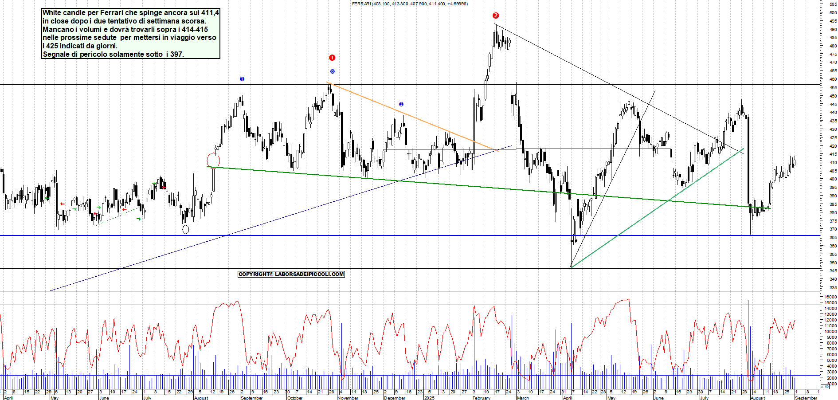
Task: Click the blue marker 1 above the September peak
Action: click(242, 79)
